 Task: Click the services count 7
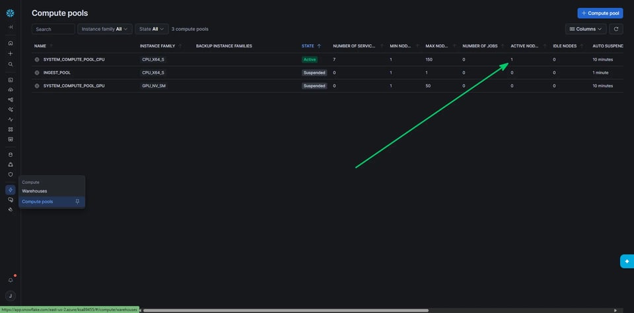334,59
